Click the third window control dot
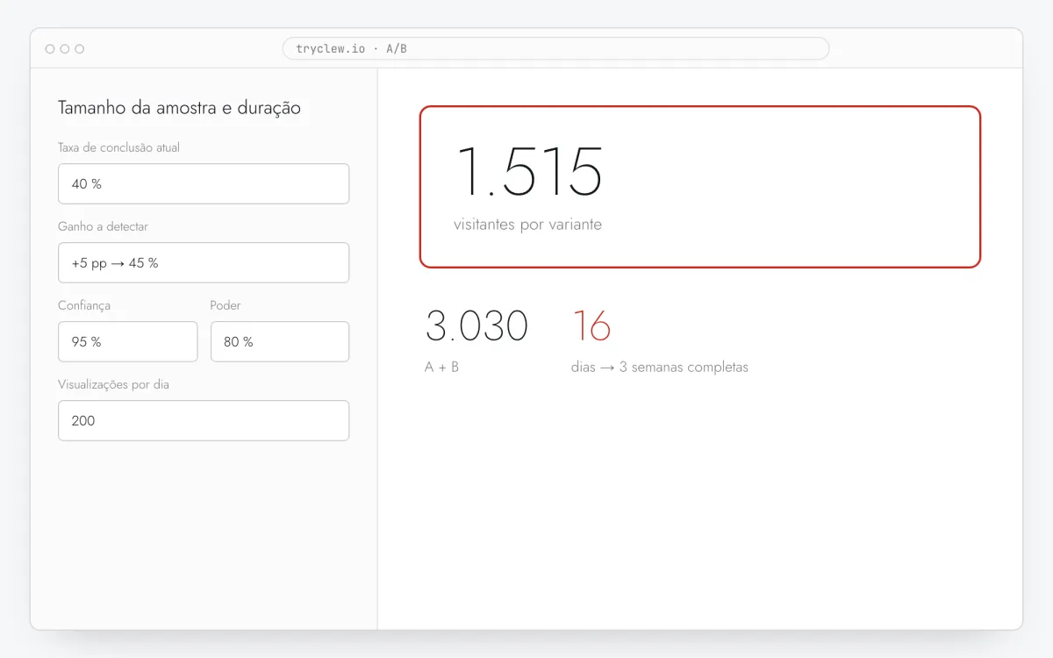The height and width of the screenshot is (658, 1053). 80,49
